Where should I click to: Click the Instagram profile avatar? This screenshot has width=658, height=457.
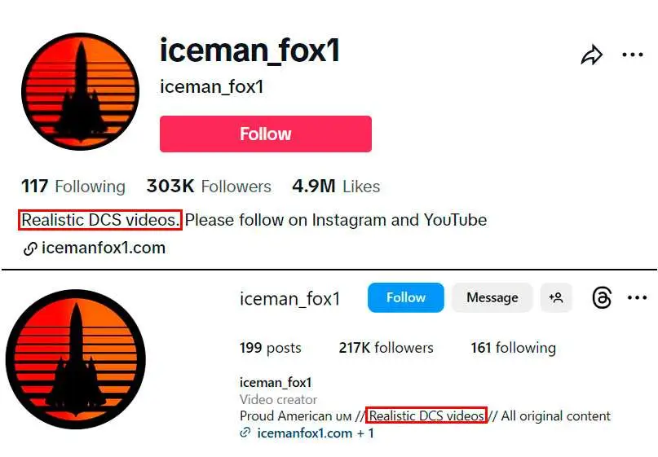click(x=75, y=359)
